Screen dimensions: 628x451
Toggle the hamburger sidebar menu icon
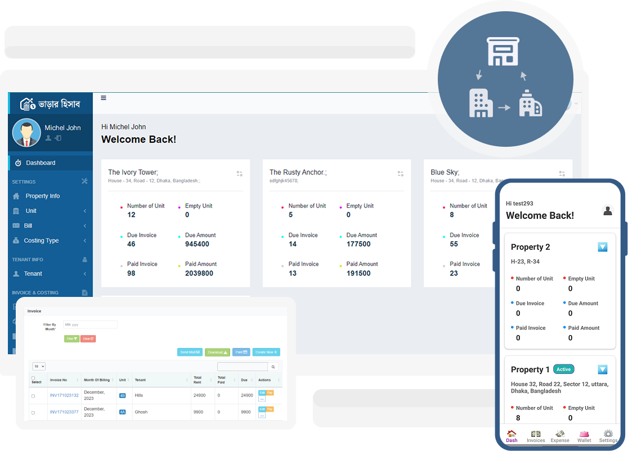tap(104, 98)
